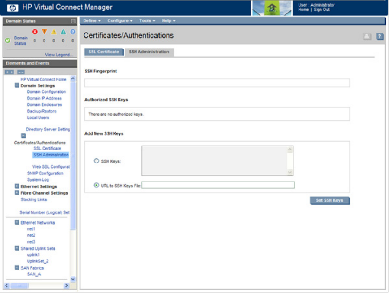Expand the Fibre Channel Settings node

click(x=17, y=192)
